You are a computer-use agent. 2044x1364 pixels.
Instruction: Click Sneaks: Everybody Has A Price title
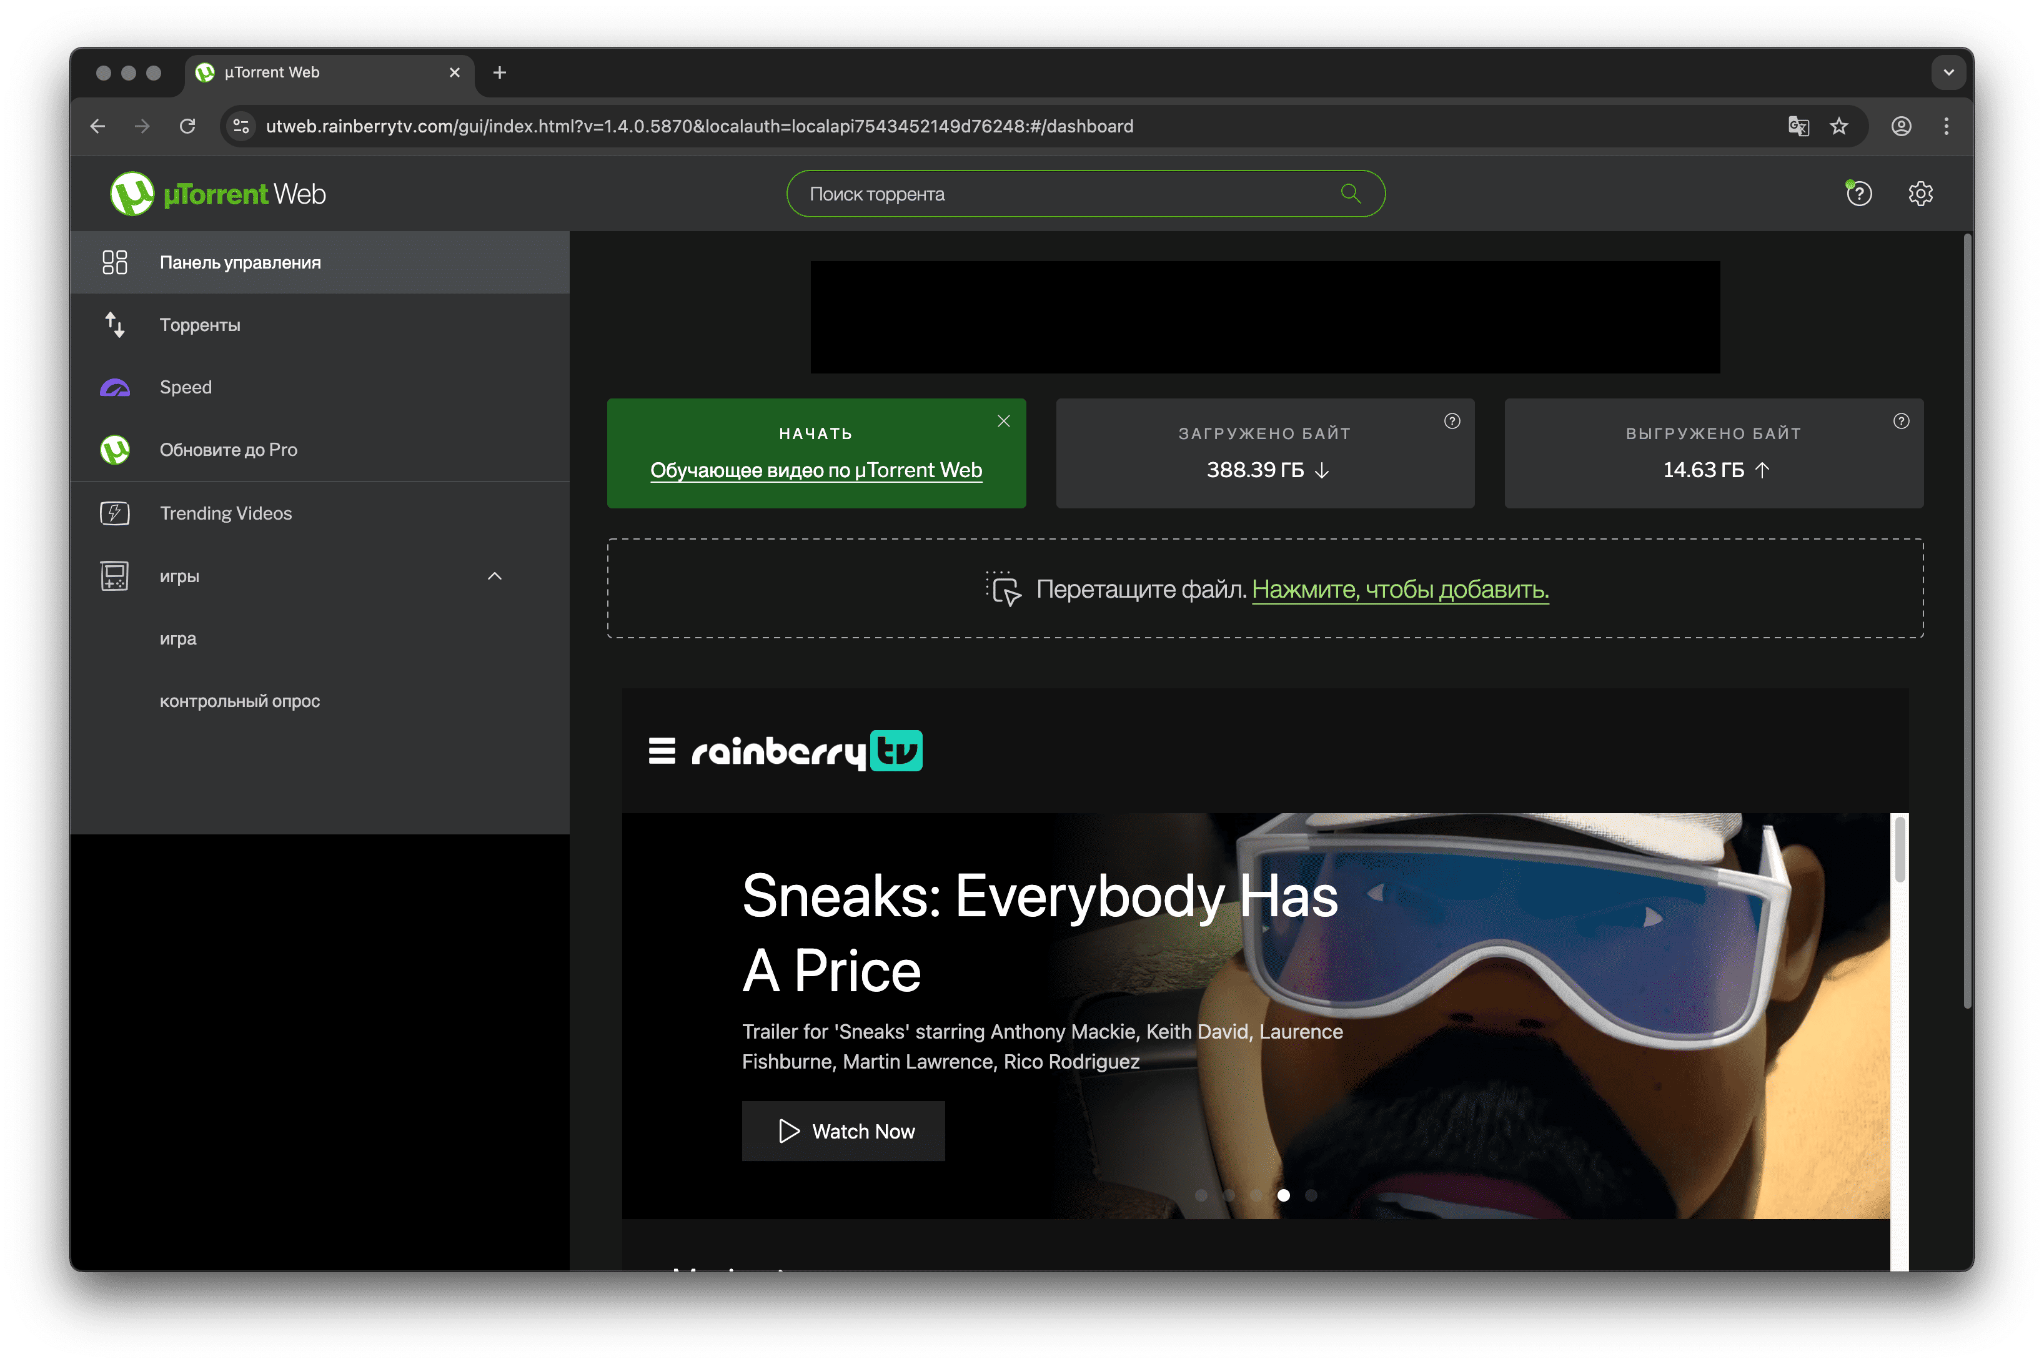pos(1039,932)
